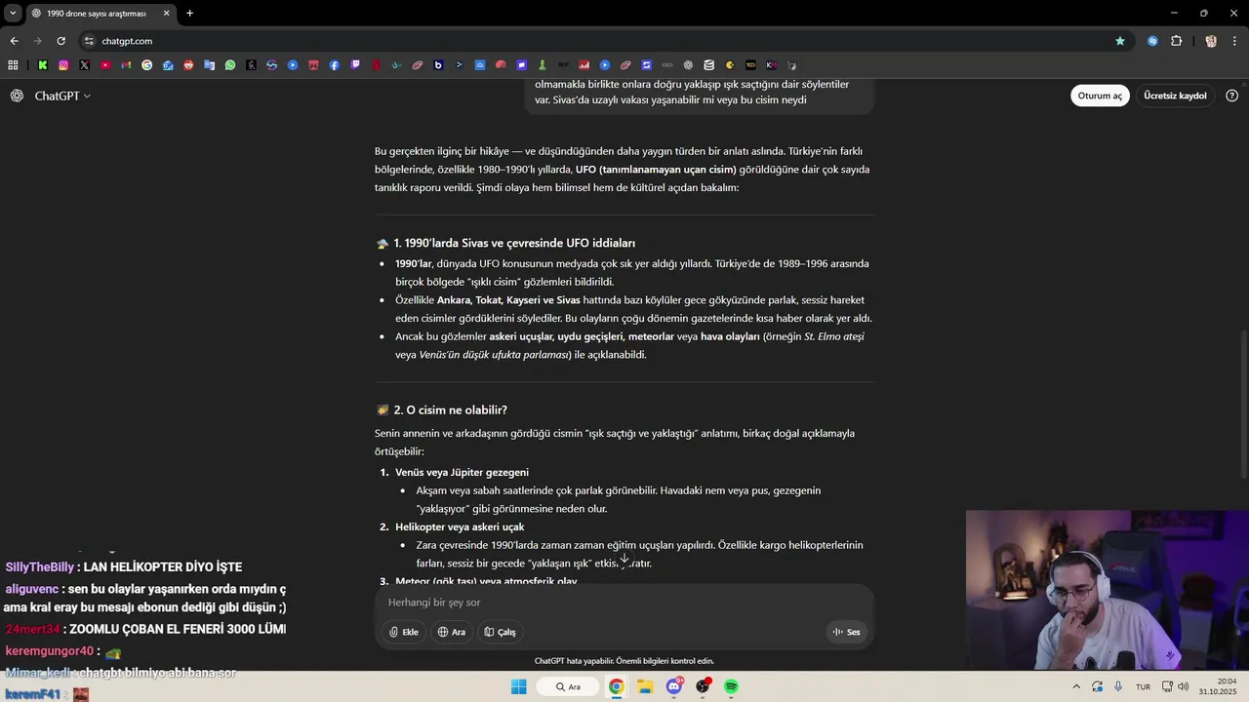Click chat username 24mert34
Viewport: 1249px width, 702px height.
[x=32, y=629]
